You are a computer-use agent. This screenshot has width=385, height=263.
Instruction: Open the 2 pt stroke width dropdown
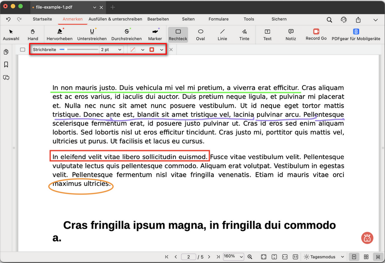tap(111, 49)
